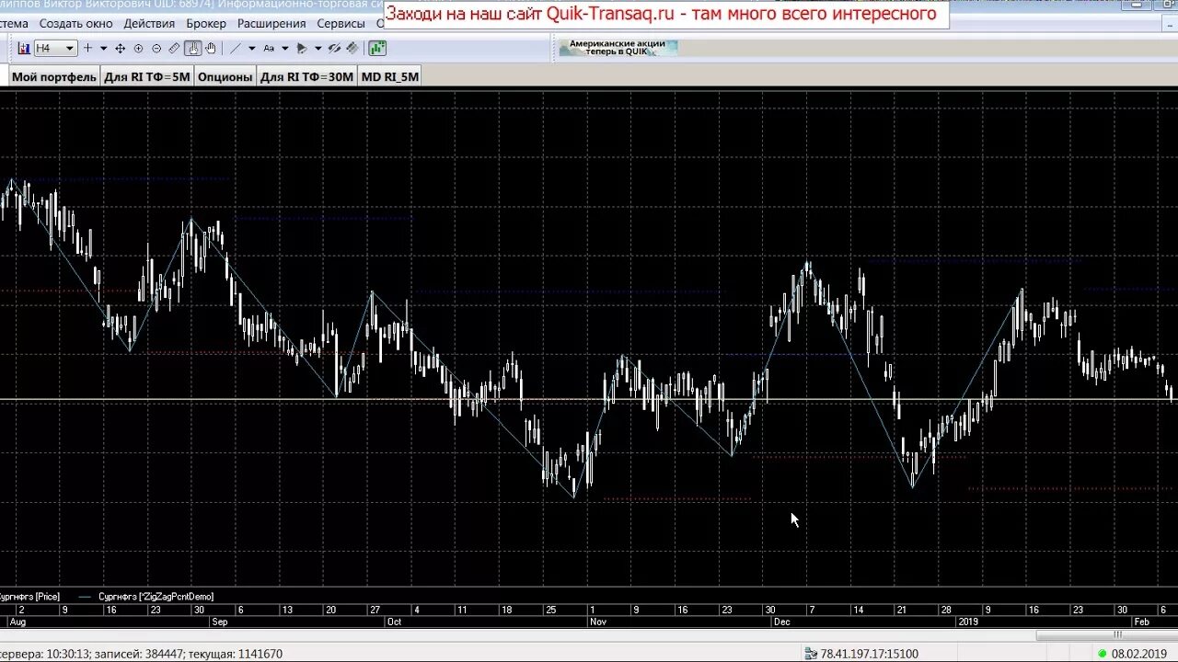Click the Nov label on time axis
This screenshot has width=1178, height=662.
[597, 622]
